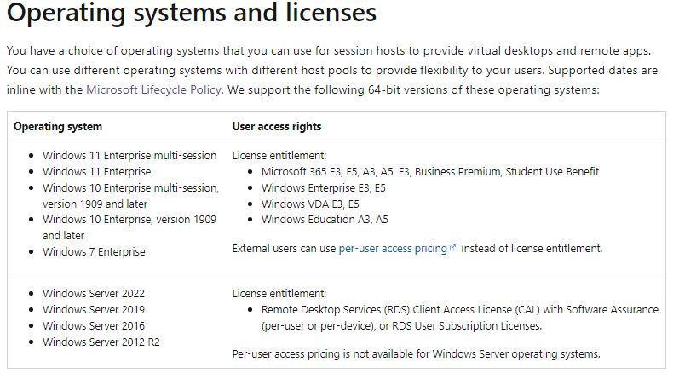
Task: Select the 'Windows Server 2016' list item
Action: point(94,325)
